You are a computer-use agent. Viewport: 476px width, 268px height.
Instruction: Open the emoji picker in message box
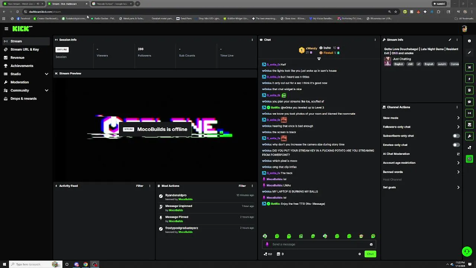[x=371, y=245]
